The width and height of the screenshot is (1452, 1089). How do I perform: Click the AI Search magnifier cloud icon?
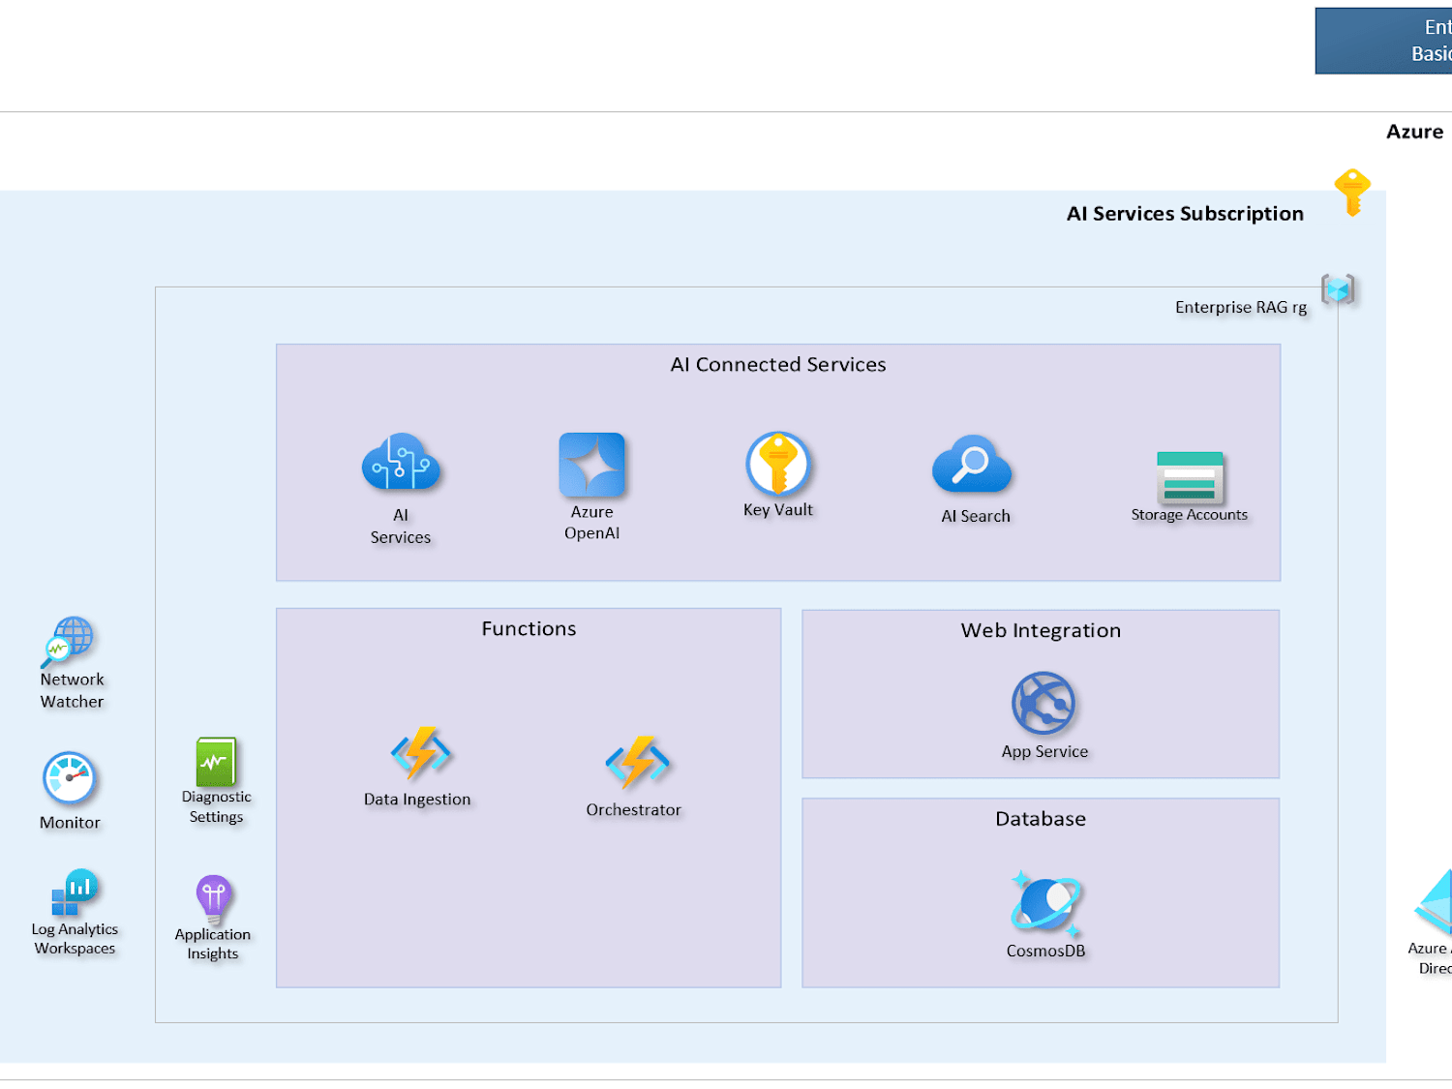pos(972,466)
